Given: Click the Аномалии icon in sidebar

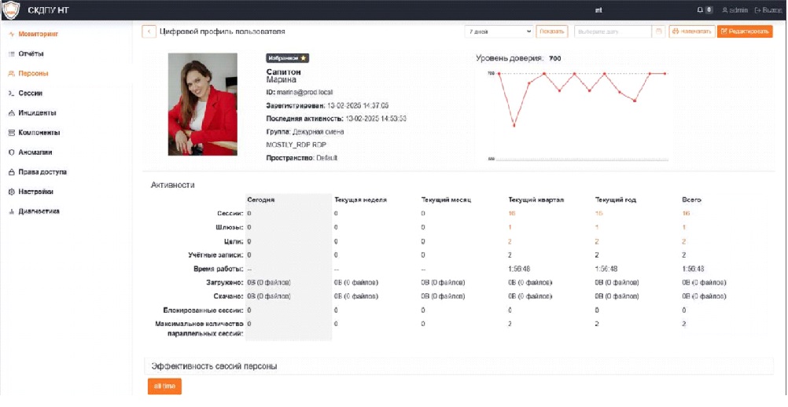Looking at the screenshot, I should [x=11, y=152].
